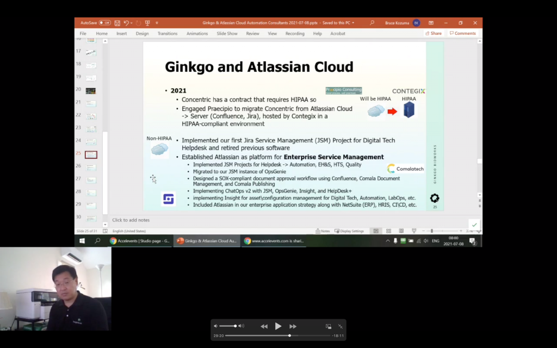Select slide 28 thumbnail

91,193
